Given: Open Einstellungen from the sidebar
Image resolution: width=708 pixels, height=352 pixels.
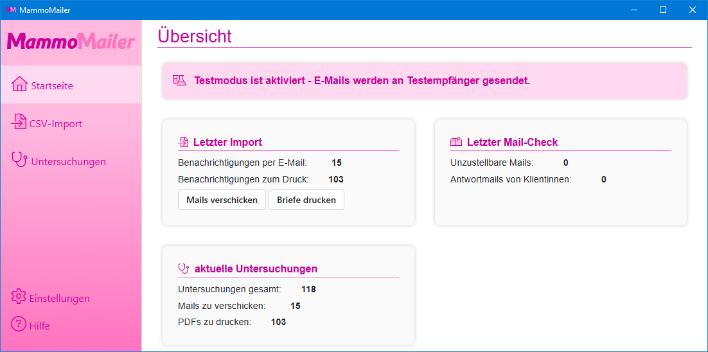Looking at the screenshot, I should click(x=59, y=298).
